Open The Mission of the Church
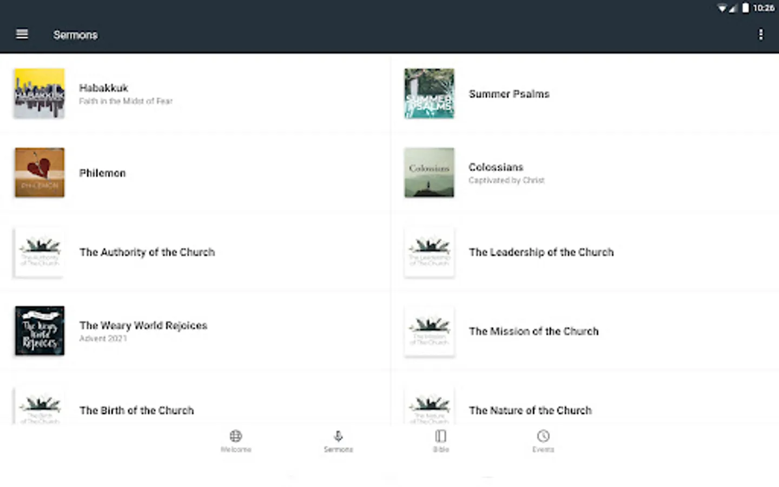 (x=533, y=331)
